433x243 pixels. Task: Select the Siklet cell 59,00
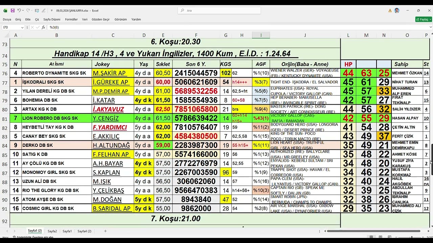tap(163, 145)
